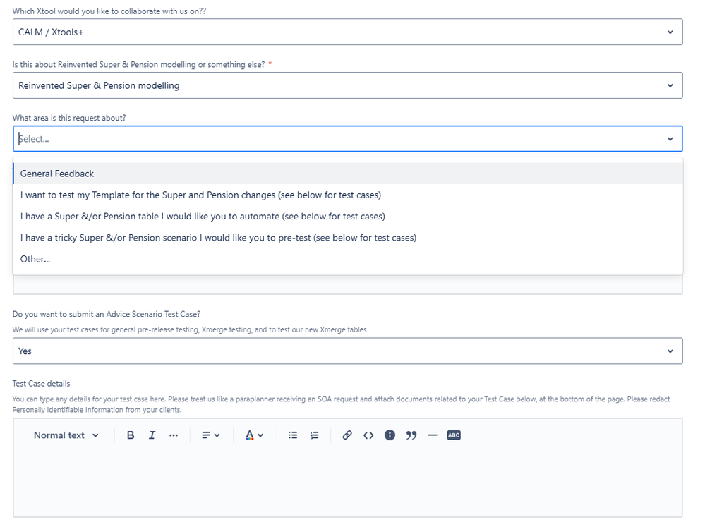Open the Normal text style dropdown

pyautogui.click(x=66, y=435)
